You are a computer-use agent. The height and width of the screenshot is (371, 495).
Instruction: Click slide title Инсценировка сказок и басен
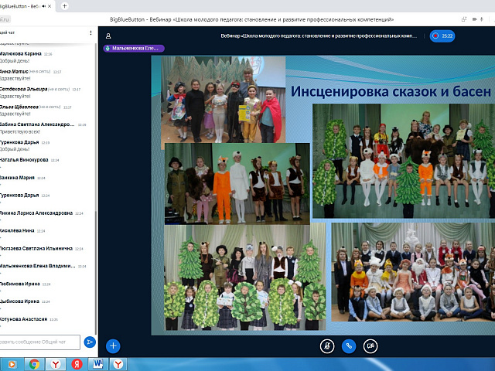(x=391, y=91)
